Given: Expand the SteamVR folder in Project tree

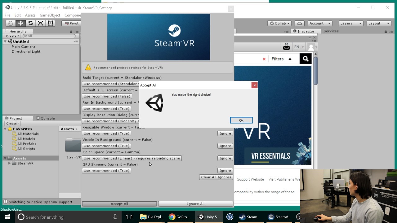Looking at the screenshot, I should point(9,163).
